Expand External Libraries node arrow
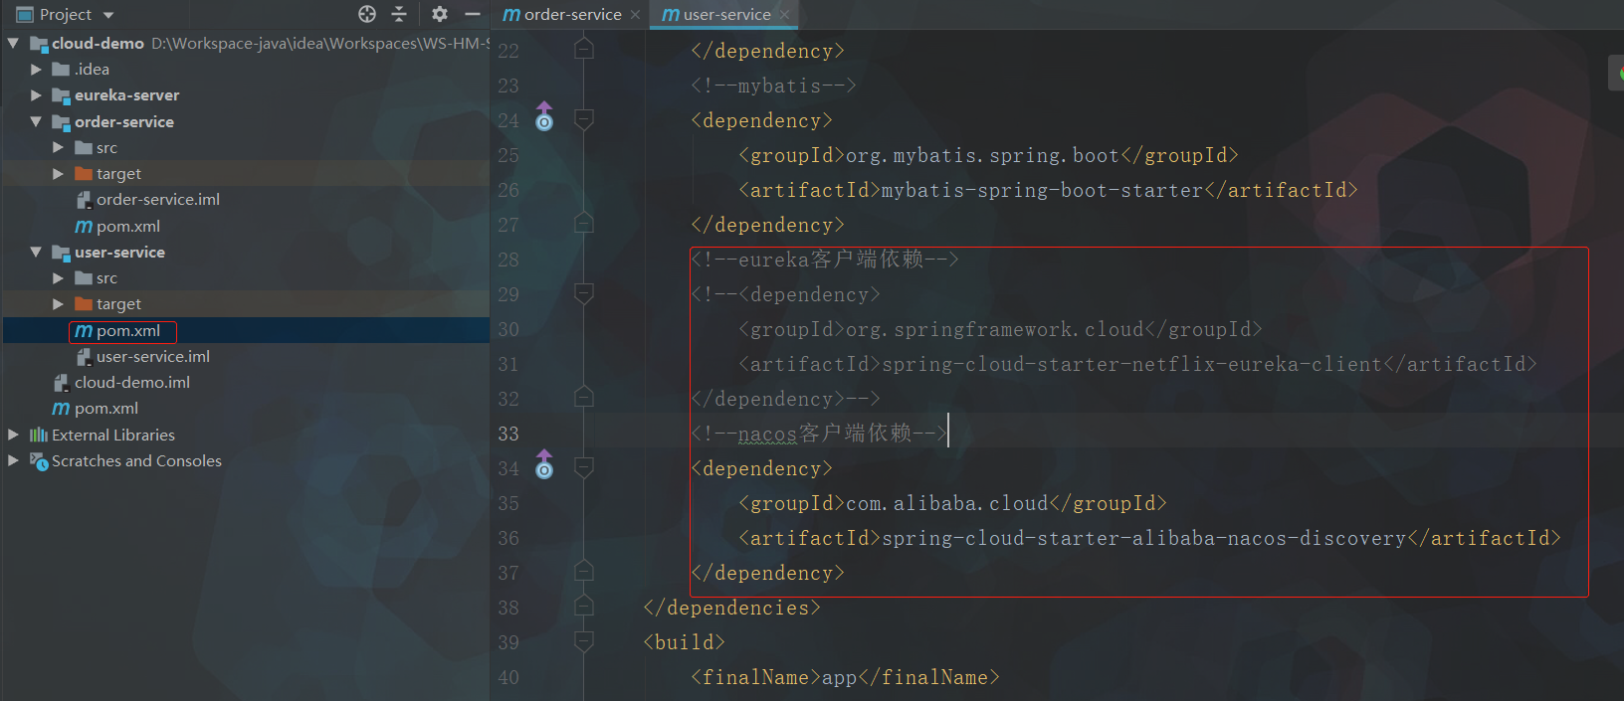The width and height of the screenshot is (1624, 701). [x=13, y=435]
